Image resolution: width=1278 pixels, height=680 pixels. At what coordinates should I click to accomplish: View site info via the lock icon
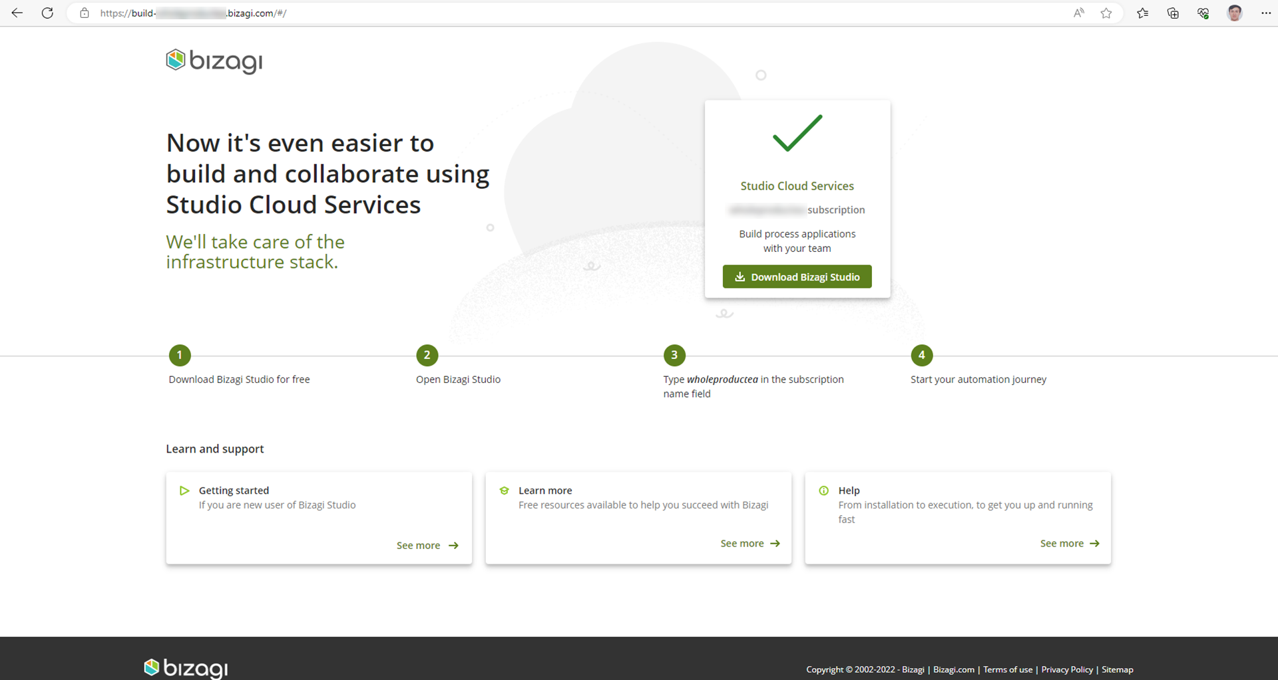coord(85,13)
